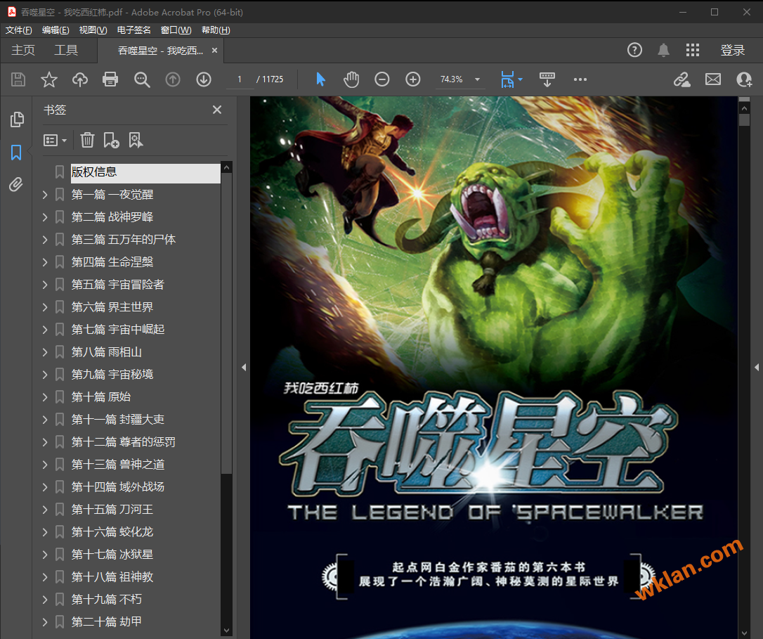Click the page number input field
Image resolution: width=763 pixels, height=639 pixels.
click(x=240, y=79)
